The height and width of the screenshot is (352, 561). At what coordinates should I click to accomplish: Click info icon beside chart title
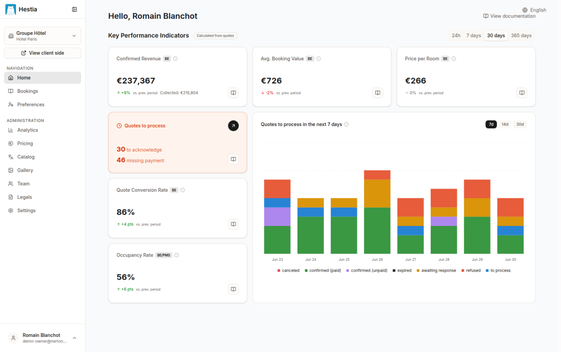[x=346, y=125]
